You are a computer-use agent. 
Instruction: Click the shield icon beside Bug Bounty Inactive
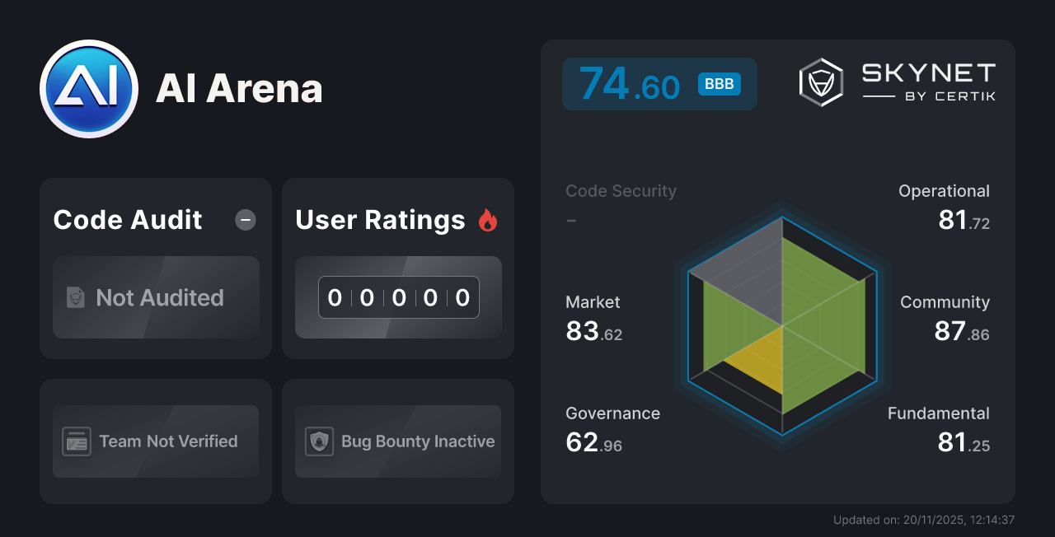320,441
